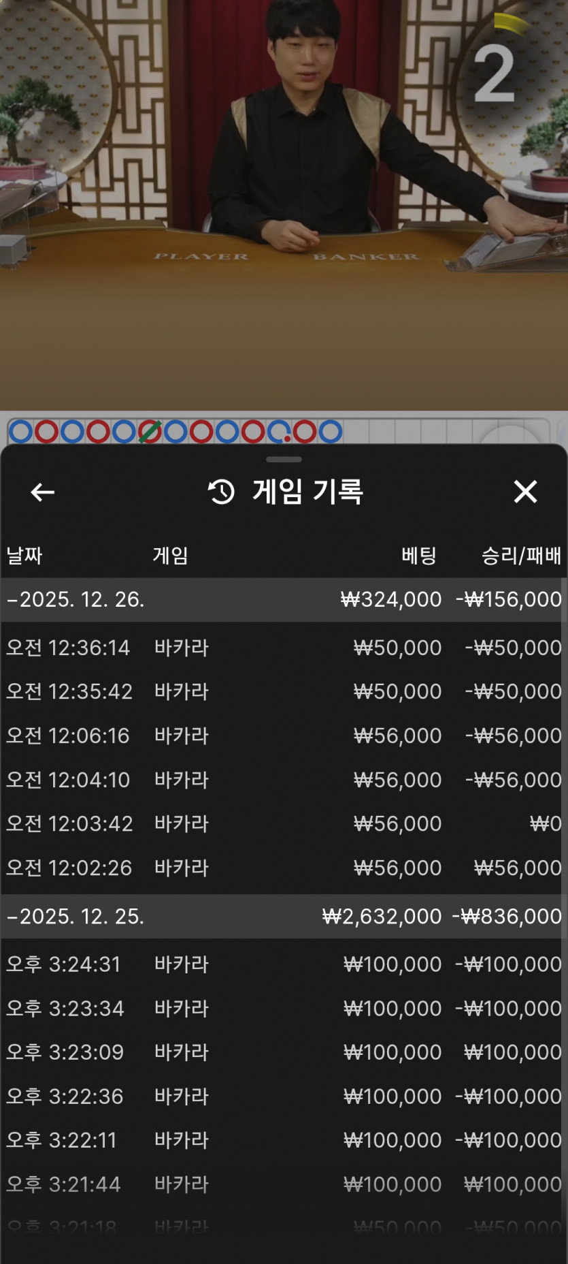The width and height of the screenshot is (568, 1264).
Task: Open the 오전 12:36:14 바카라 record
Action: 284,647
